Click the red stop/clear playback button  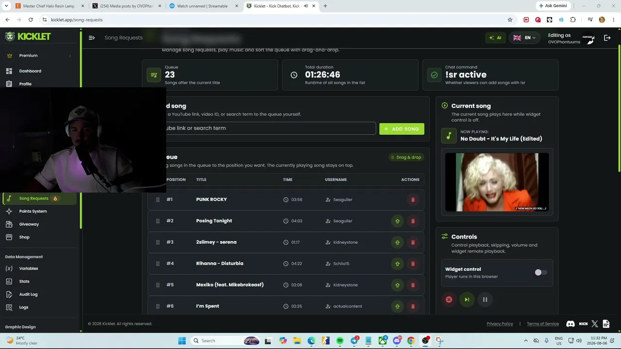449,300
